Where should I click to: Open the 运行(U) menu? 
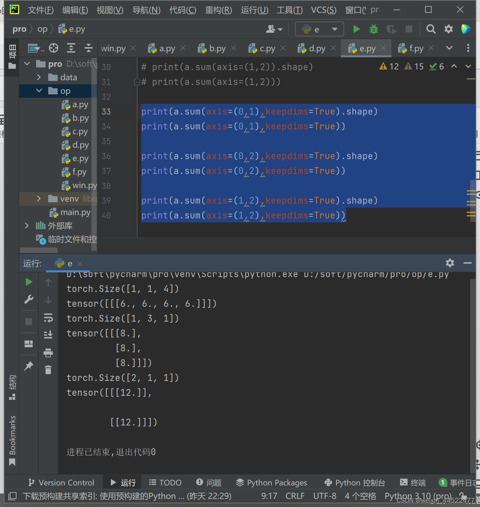(x=254, y=10)
